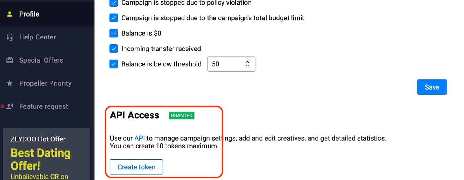
Task: Click the Feature request speaker icon
Action: [10, 106]
